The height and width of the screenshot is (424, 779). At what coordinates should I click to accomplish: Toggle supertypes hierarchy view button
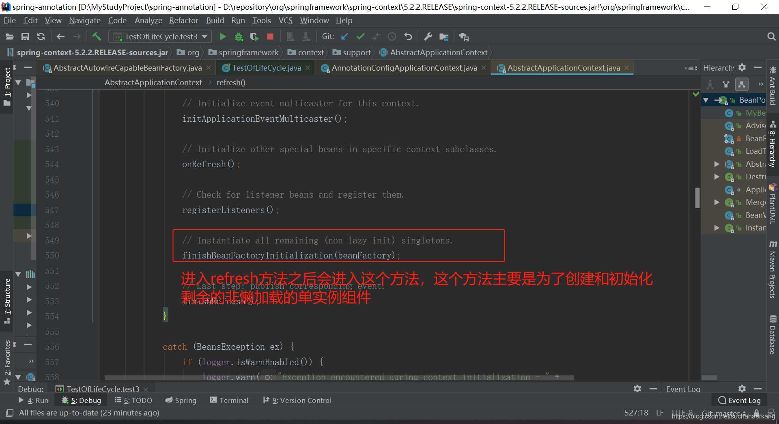726,84
